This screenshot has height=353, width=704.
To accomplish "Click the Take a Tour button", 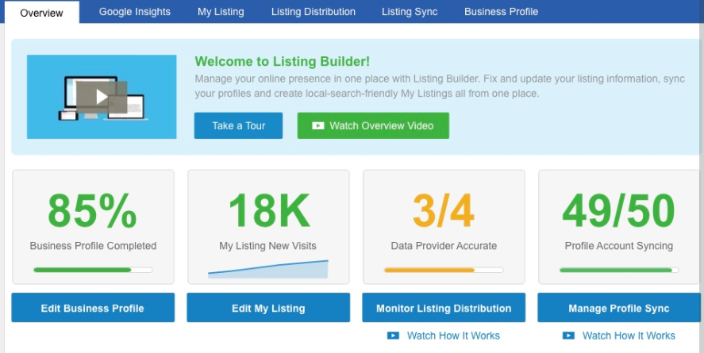I will pyautogui.click(x=238, y=125).
